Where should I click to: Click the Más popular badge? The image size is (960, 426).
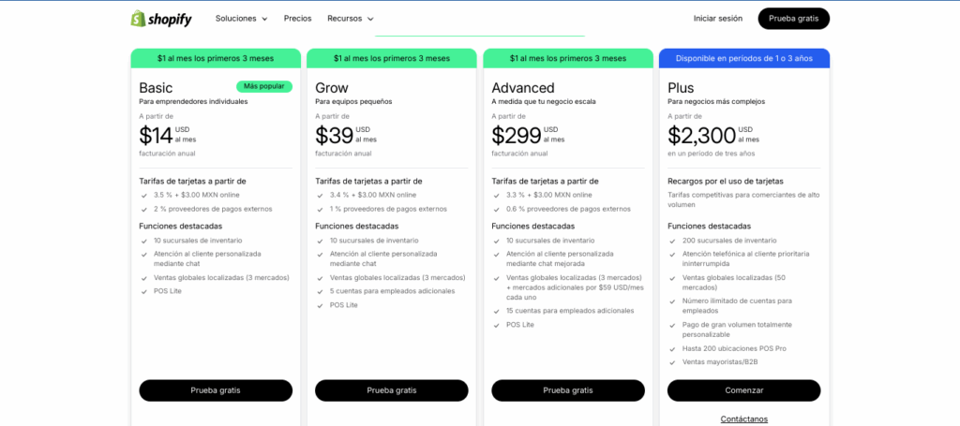[264, 87]
